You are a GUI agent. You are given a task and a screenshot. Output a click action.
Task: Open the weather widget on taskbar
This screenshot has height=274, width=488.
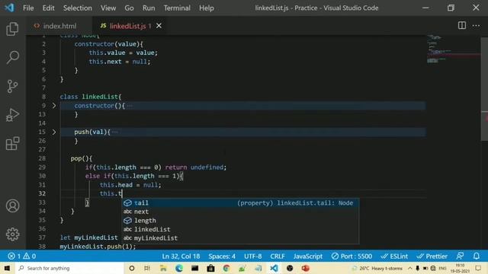point(377,268)
